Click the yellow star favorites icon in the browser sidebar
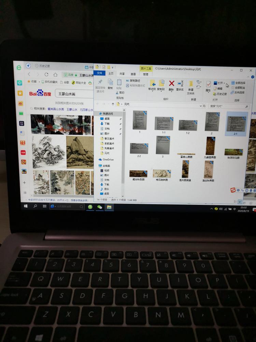Image resolution: width=256 pixels, height=342 pixels. [20, 93]
